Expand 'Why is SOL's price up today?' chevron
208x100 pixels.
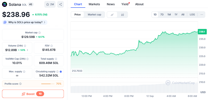45,22
